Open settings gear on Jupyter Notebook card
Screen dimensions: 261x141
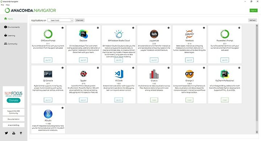pyautogui.click(x=204, y=28)
